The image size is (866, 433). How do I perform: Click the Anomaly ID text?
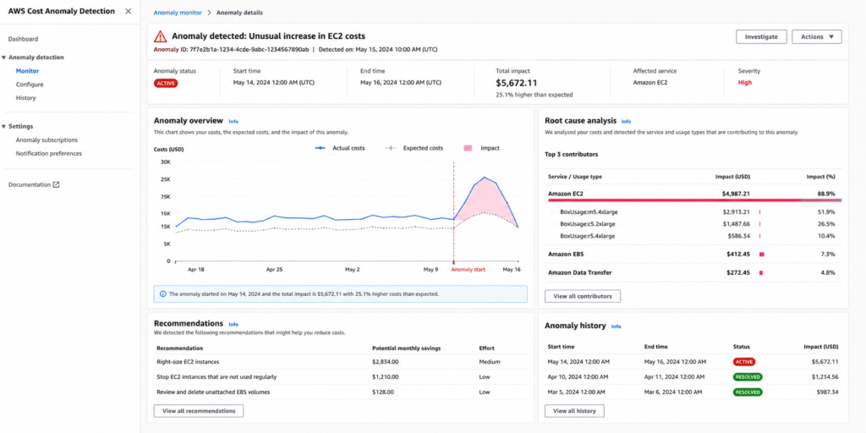click(x=231, y=49)
